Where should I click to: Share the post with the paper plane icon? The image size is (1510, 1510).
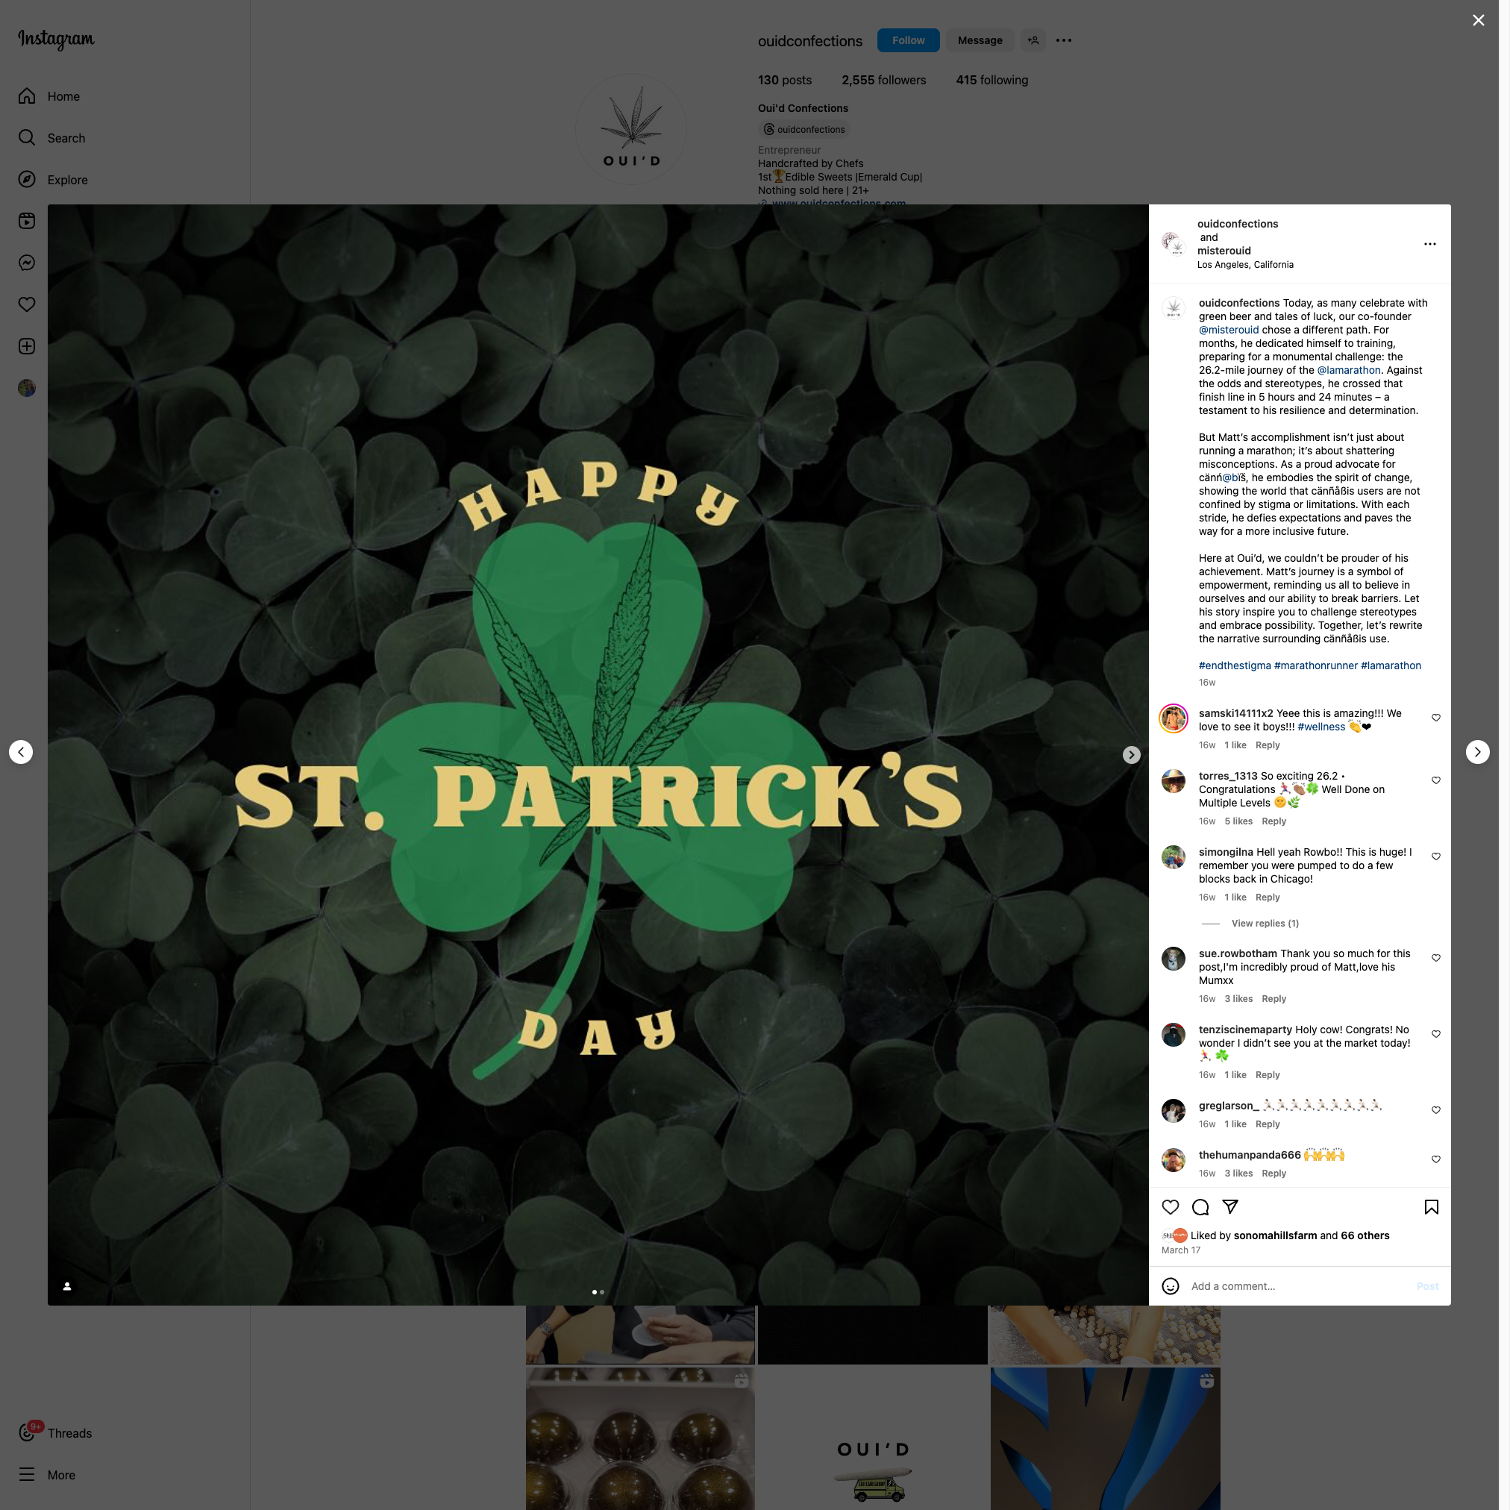point(1230,1207)
